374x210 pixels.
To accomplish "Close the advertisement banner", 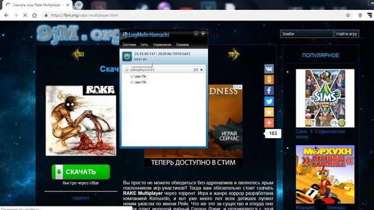I will pyautogui.click(x=240, y=87).
